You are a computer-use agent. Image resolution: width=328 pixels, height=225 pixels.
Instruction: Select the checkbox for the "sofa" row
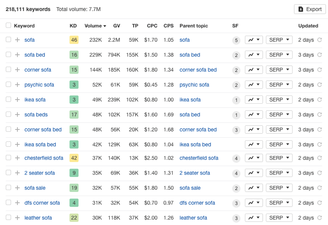pos(8,40)
